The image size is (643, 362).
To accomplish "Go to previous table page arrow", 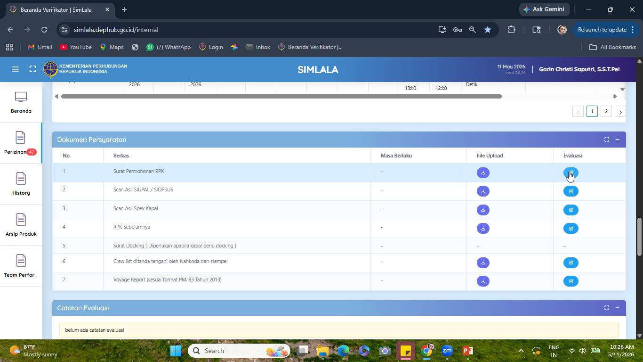I will [x=578, y=111].
